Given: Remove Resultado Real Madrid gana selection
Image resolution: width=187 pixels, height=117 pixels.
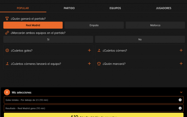Looking at the screenshot, I should click(180, 108).
